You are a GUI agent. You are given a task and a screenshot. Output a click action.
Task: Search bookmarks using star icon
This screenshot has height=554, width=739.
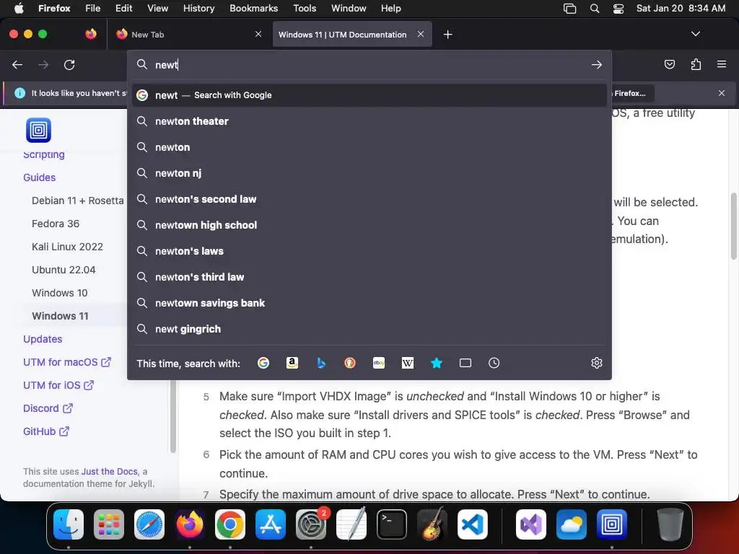[x=437, y=363]
